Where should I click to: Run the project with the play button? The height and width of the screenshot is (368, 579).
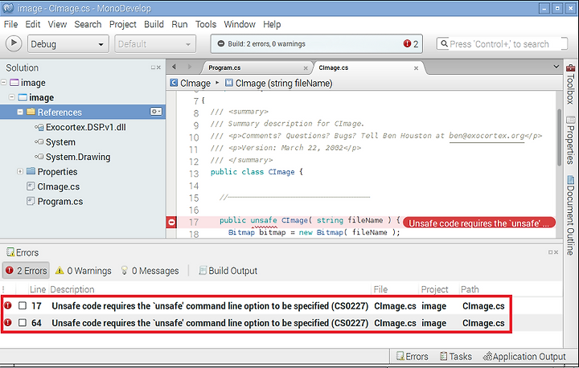[x=14, y=43]
